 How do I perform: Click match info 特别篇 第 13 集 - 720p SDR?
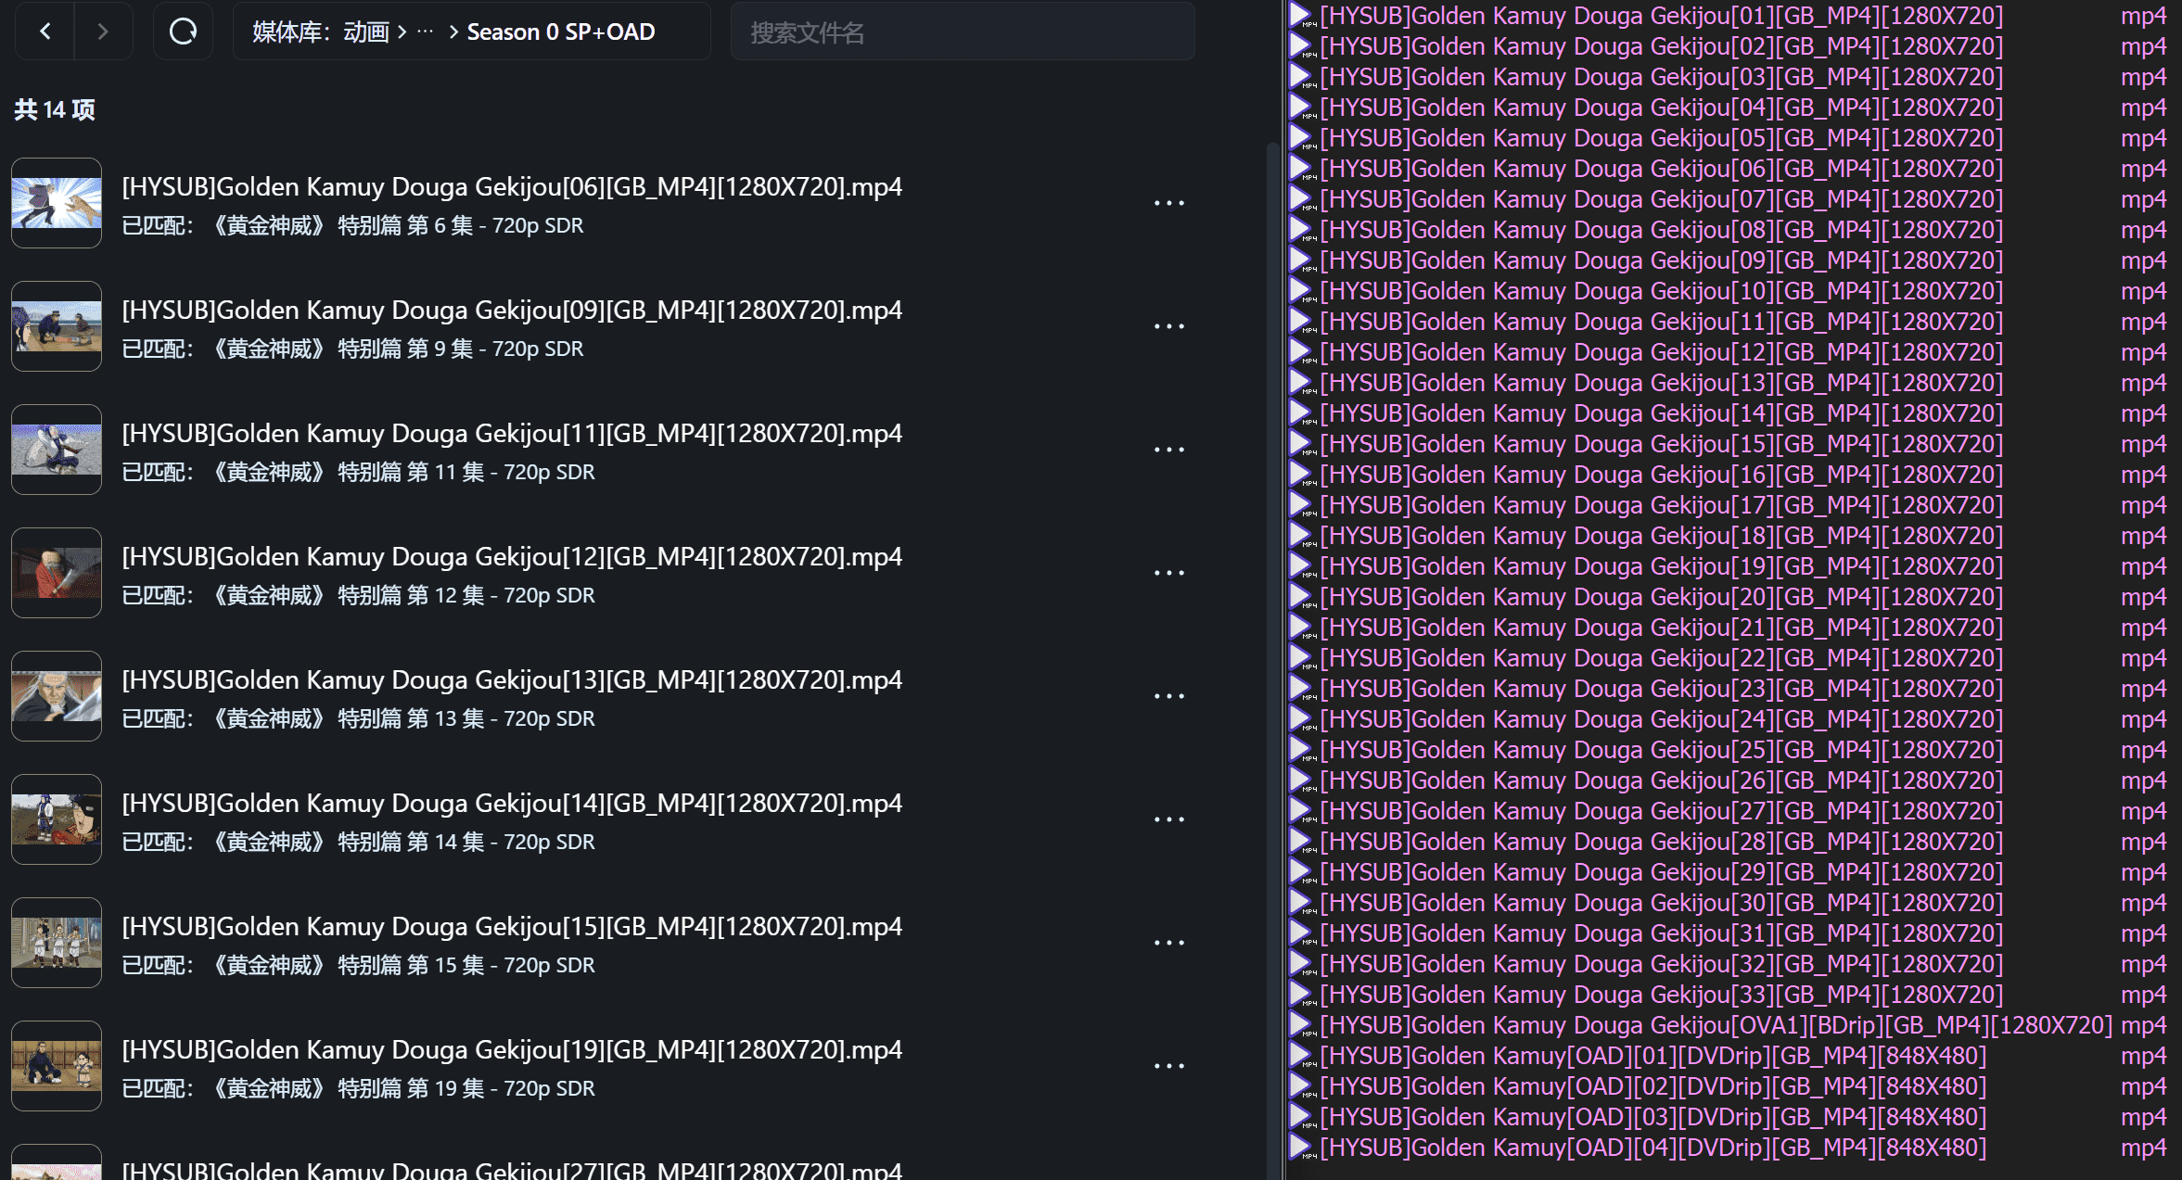coord(466,719)
